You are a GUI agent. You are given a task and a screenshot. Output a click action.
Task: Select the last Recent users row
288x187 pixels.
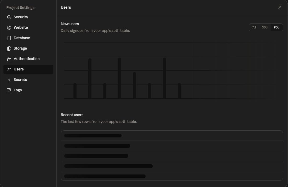[x=172, y=176]
